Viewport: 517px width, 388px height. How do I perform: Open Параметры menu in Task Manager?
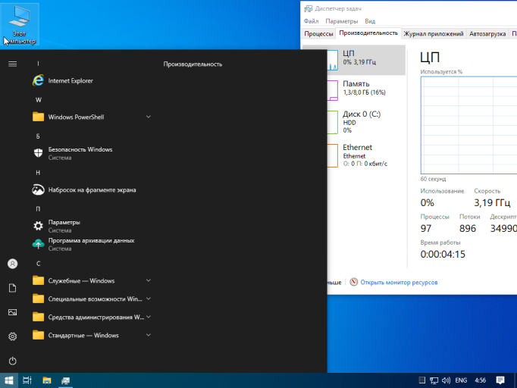coord(342,21)
